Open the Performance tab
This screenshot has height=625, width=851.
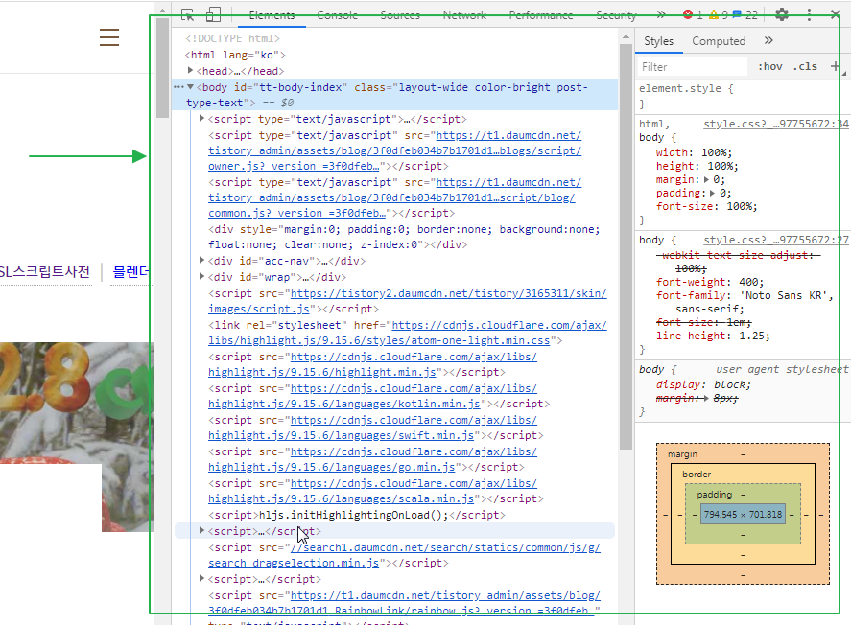540,15
